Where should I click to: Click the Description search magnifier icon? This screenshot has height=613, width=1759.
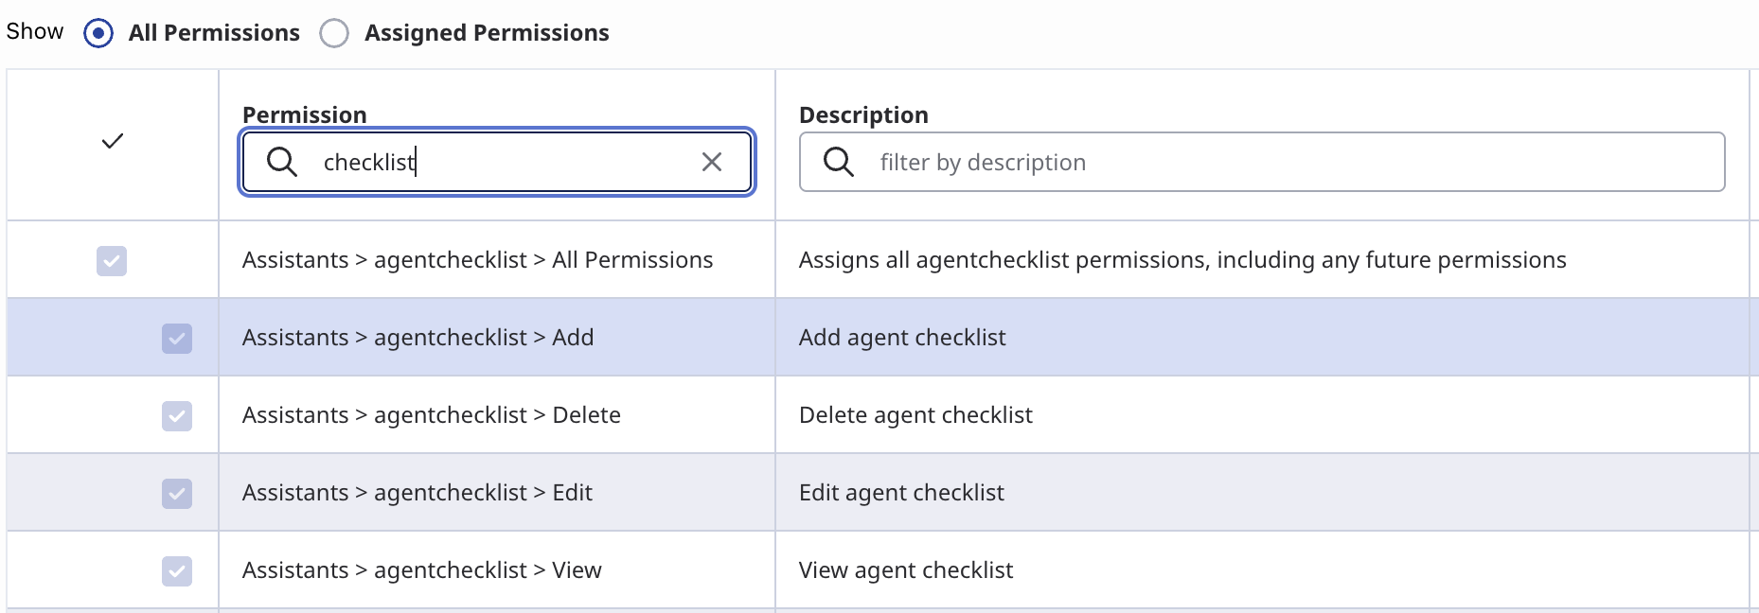pos(839,163)
